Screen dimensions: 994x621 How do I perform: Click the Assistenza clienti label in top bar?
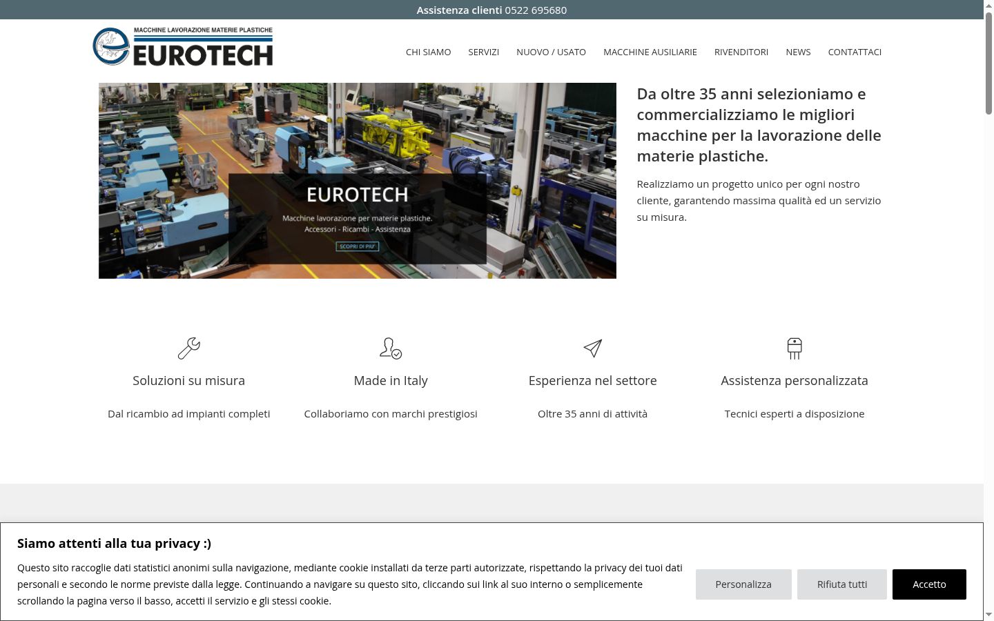[459, 10]
